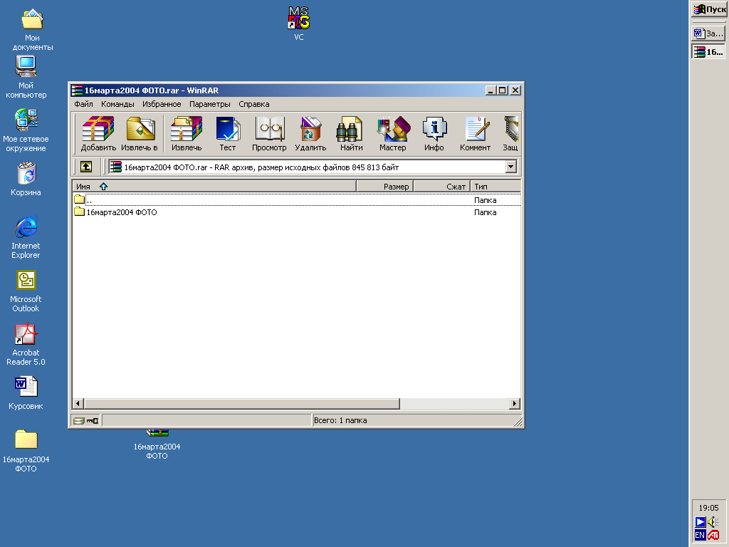Select the Мой компьютер desktop icon
Image resolution: width=729 pixels, height=547 pixels.
26,77
